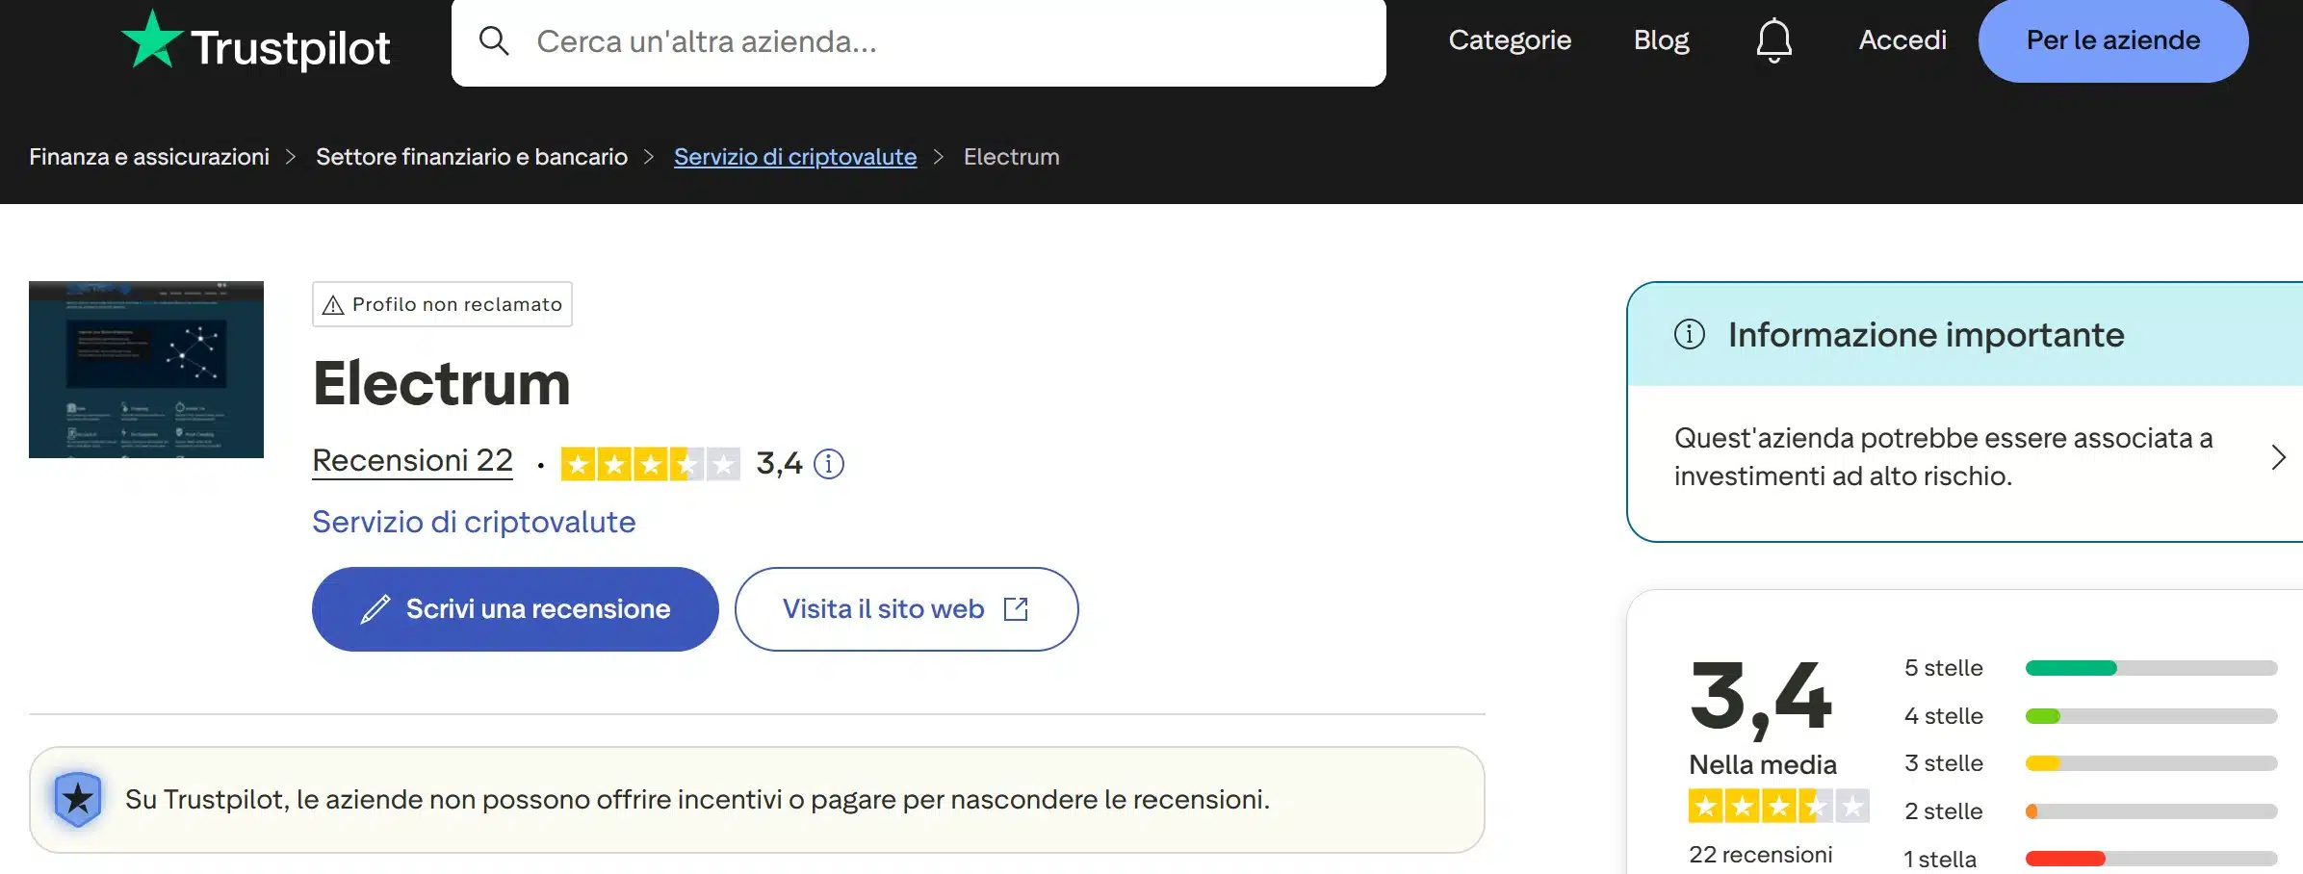The width and height of the screenshot is (2303, 874).
Task: Click the Electrum website screenshot thumbnail
Action: pos(145,369)
